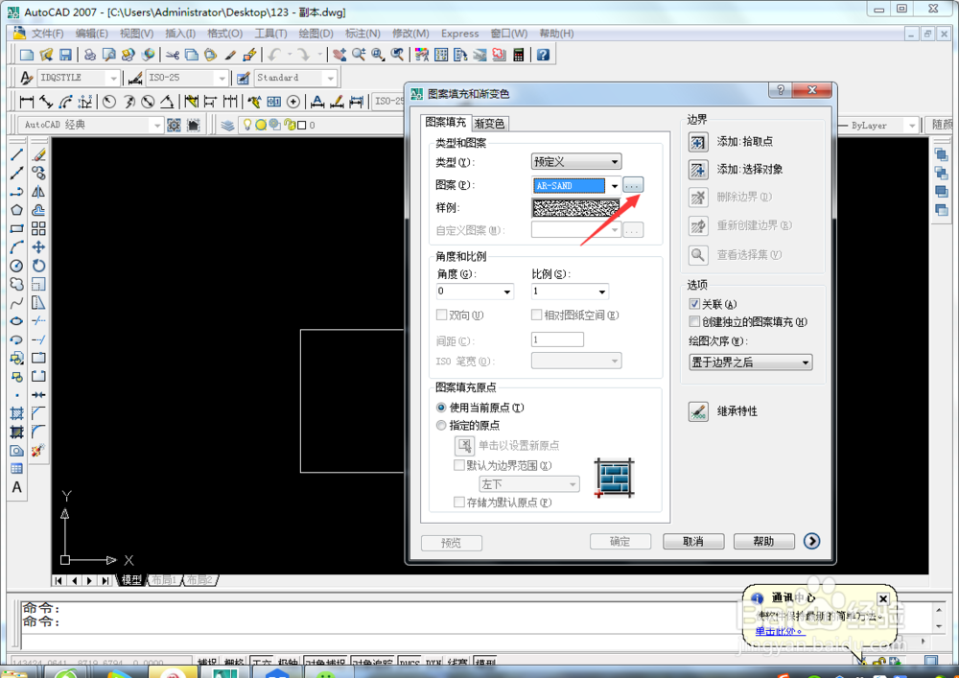Viewport: 959px width, 678px height.
Task: Click the calculator icon in toolbar
Action: 519,55
